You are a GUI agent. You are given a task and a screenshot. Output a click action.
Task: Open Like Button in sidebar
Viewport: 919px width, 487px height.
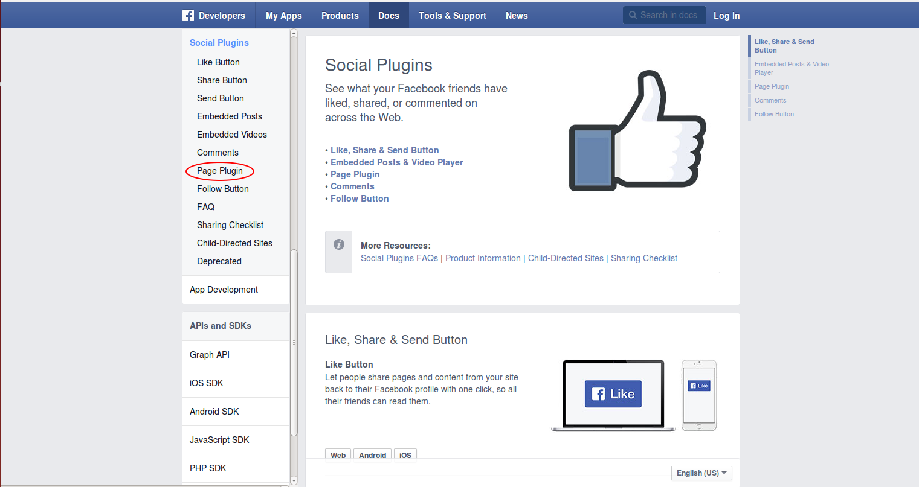click(x=218, y=62)
